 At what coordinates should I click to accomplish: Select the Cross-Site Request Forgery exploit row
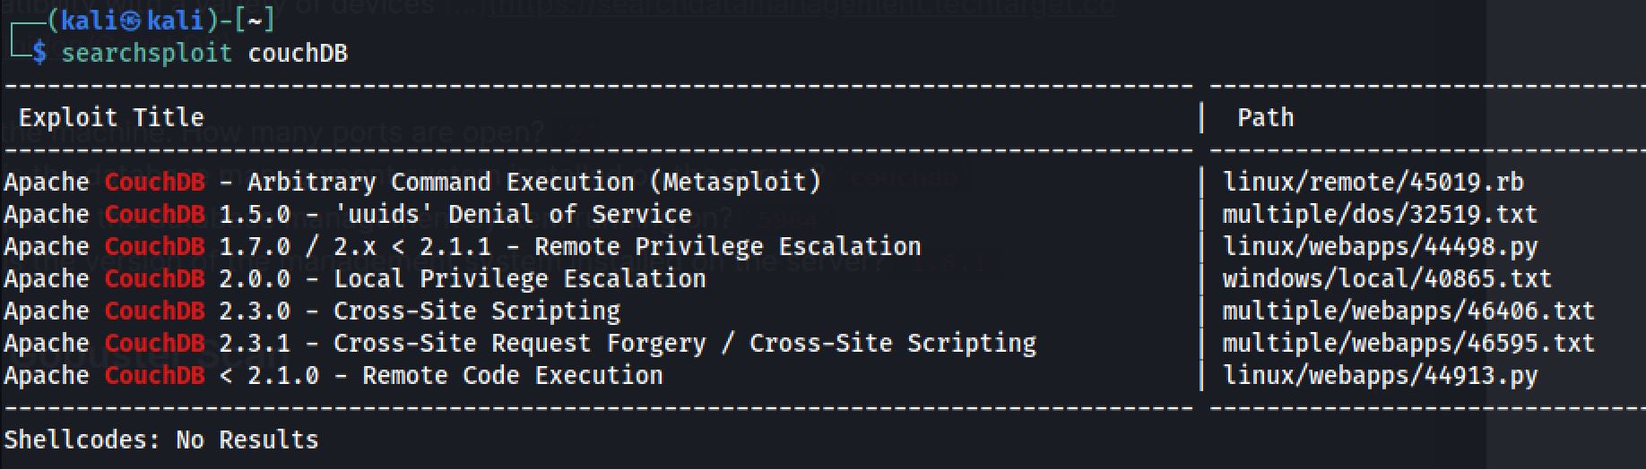pyautogui.click(x=520, y=343)
